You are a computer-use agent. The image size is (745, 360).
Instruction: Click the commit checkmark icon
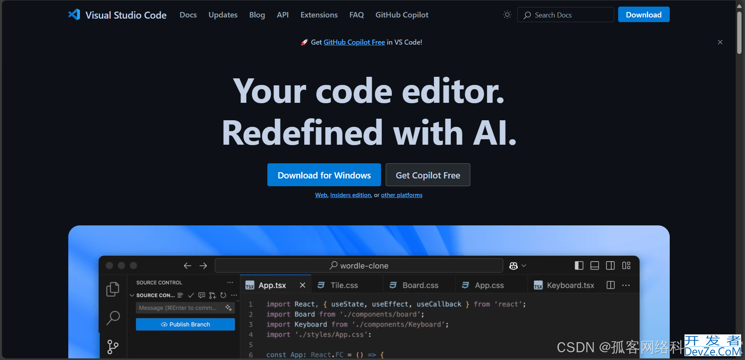click(191, 295)
